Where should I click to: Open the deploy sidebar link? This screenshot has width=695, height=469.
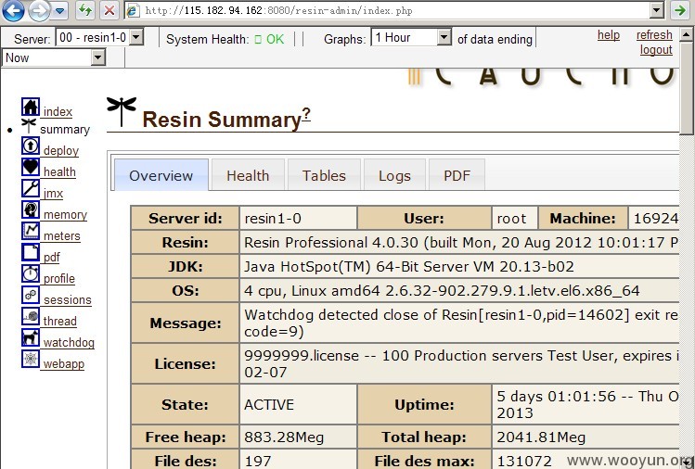click(x=60, y=150)
